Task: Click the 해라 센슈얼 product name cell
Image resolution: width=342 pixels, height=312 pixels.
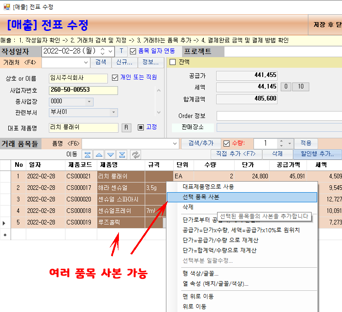Action: click(121, 188)
